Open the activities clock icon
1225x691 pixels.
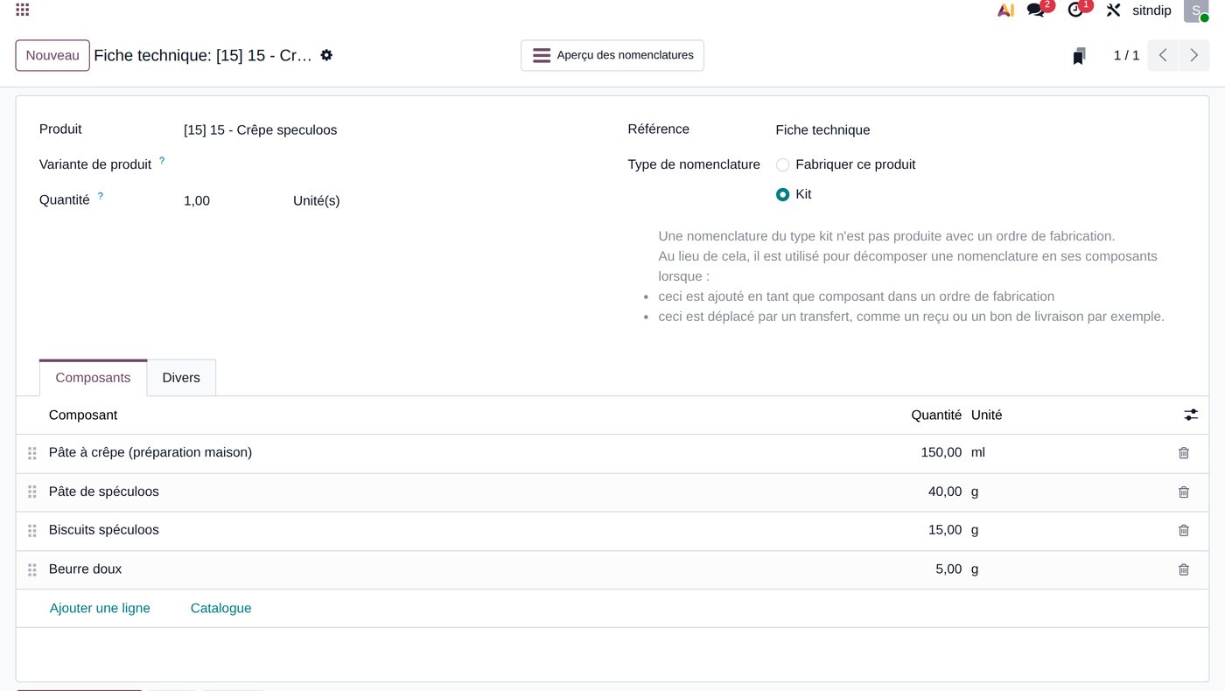click(1075, 10)
